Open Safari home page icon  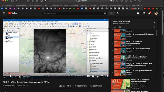tap(42, 1)
